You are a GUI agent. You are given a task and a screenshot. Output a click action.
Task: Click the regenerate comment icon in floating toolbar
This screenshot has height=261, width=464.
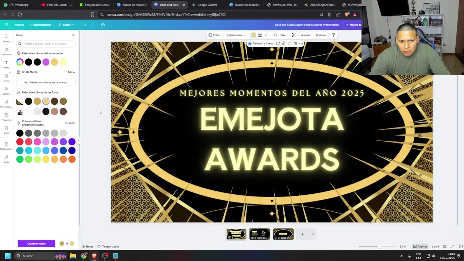pos(278,43)
